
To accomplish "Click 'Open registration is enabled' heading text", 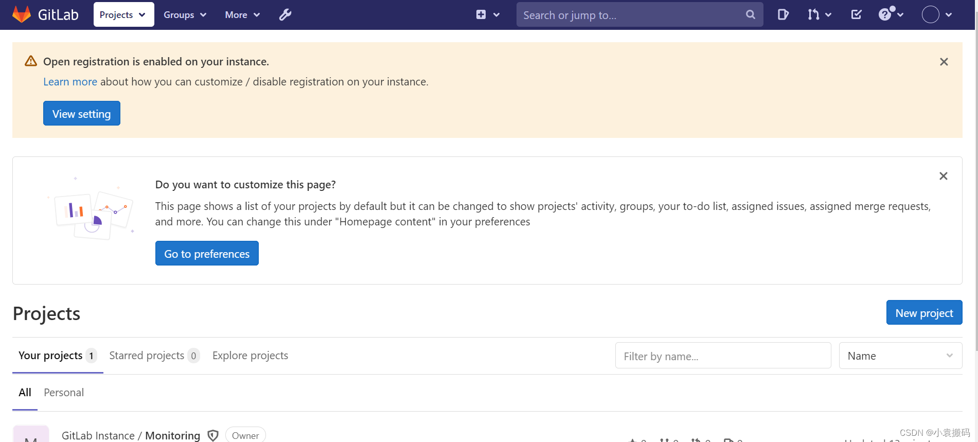I will pyautogui.click(x=156, y=62).
